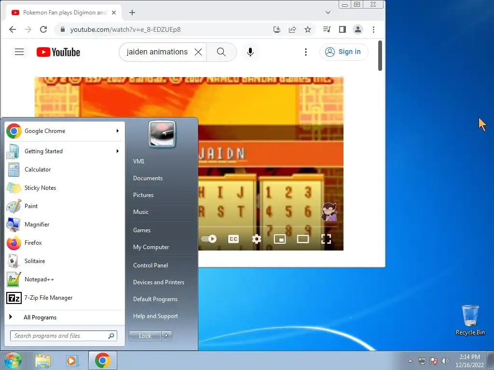Toggle closed captions CC button
The image size is (494, 370).
(233, 239)
